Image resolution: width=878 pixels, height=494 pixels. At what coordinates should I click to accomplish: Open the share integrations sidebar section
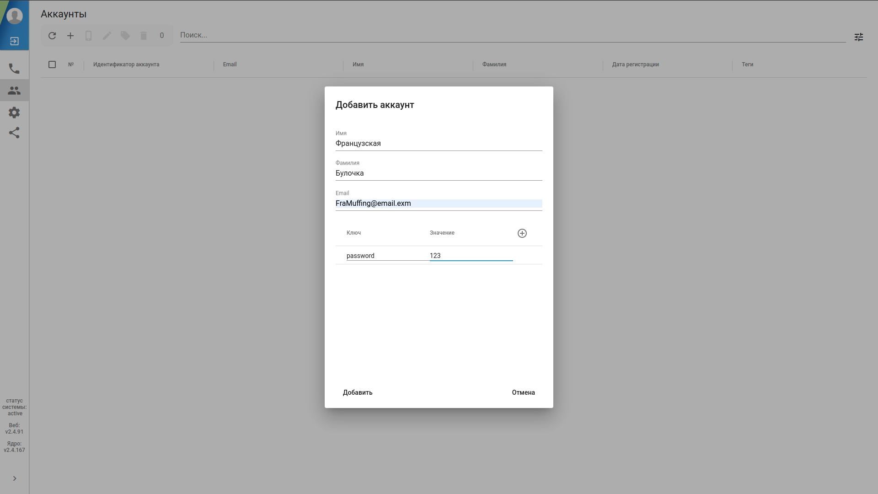click(14, 133)
